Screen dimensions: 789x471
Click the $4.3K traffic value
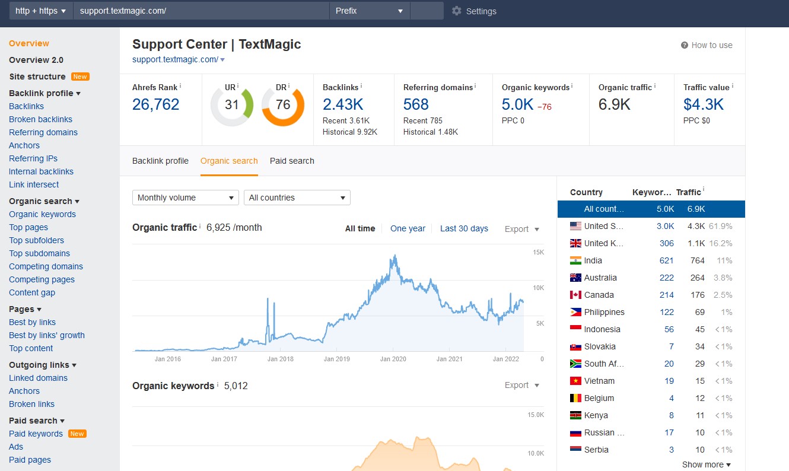(x=704, y=105)
